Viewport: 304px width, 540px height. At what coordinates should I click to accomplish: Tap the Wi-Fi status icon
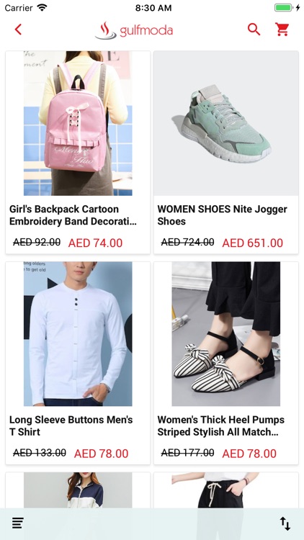(42, 8)
